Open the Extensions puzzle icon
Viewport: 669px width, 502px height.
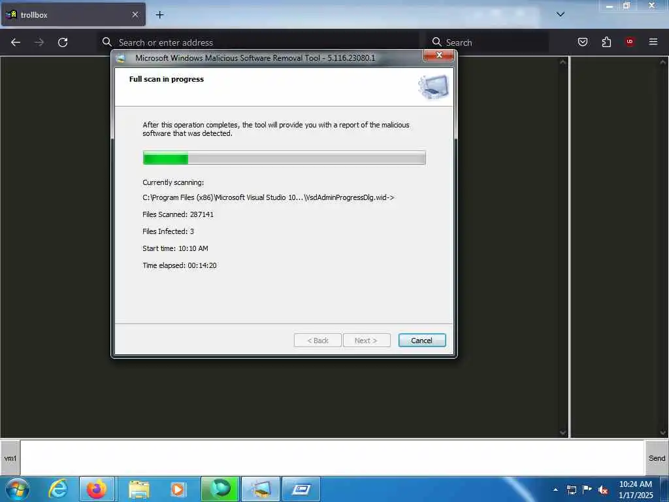(x=606, y=42)
